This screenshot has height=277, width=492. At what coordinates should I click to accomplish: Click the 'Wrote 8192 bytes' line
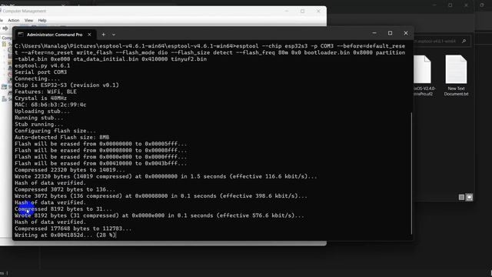159,215
